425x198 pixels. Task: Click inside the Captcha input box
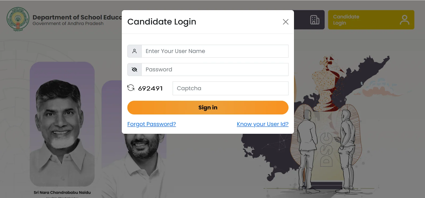[230, 88]
